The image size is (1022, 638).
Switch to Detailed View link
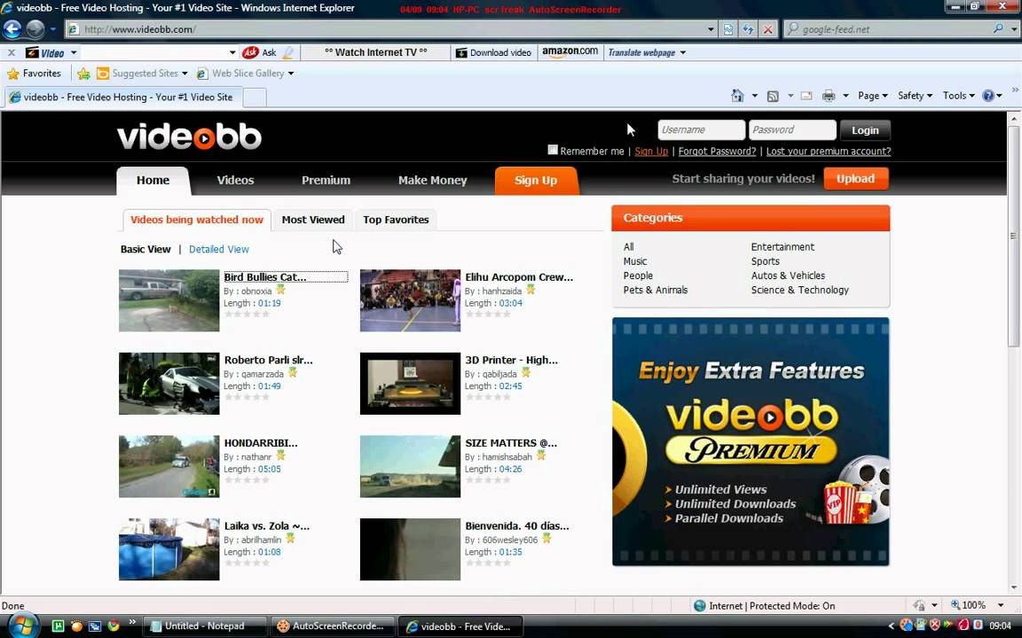point(219,249)
